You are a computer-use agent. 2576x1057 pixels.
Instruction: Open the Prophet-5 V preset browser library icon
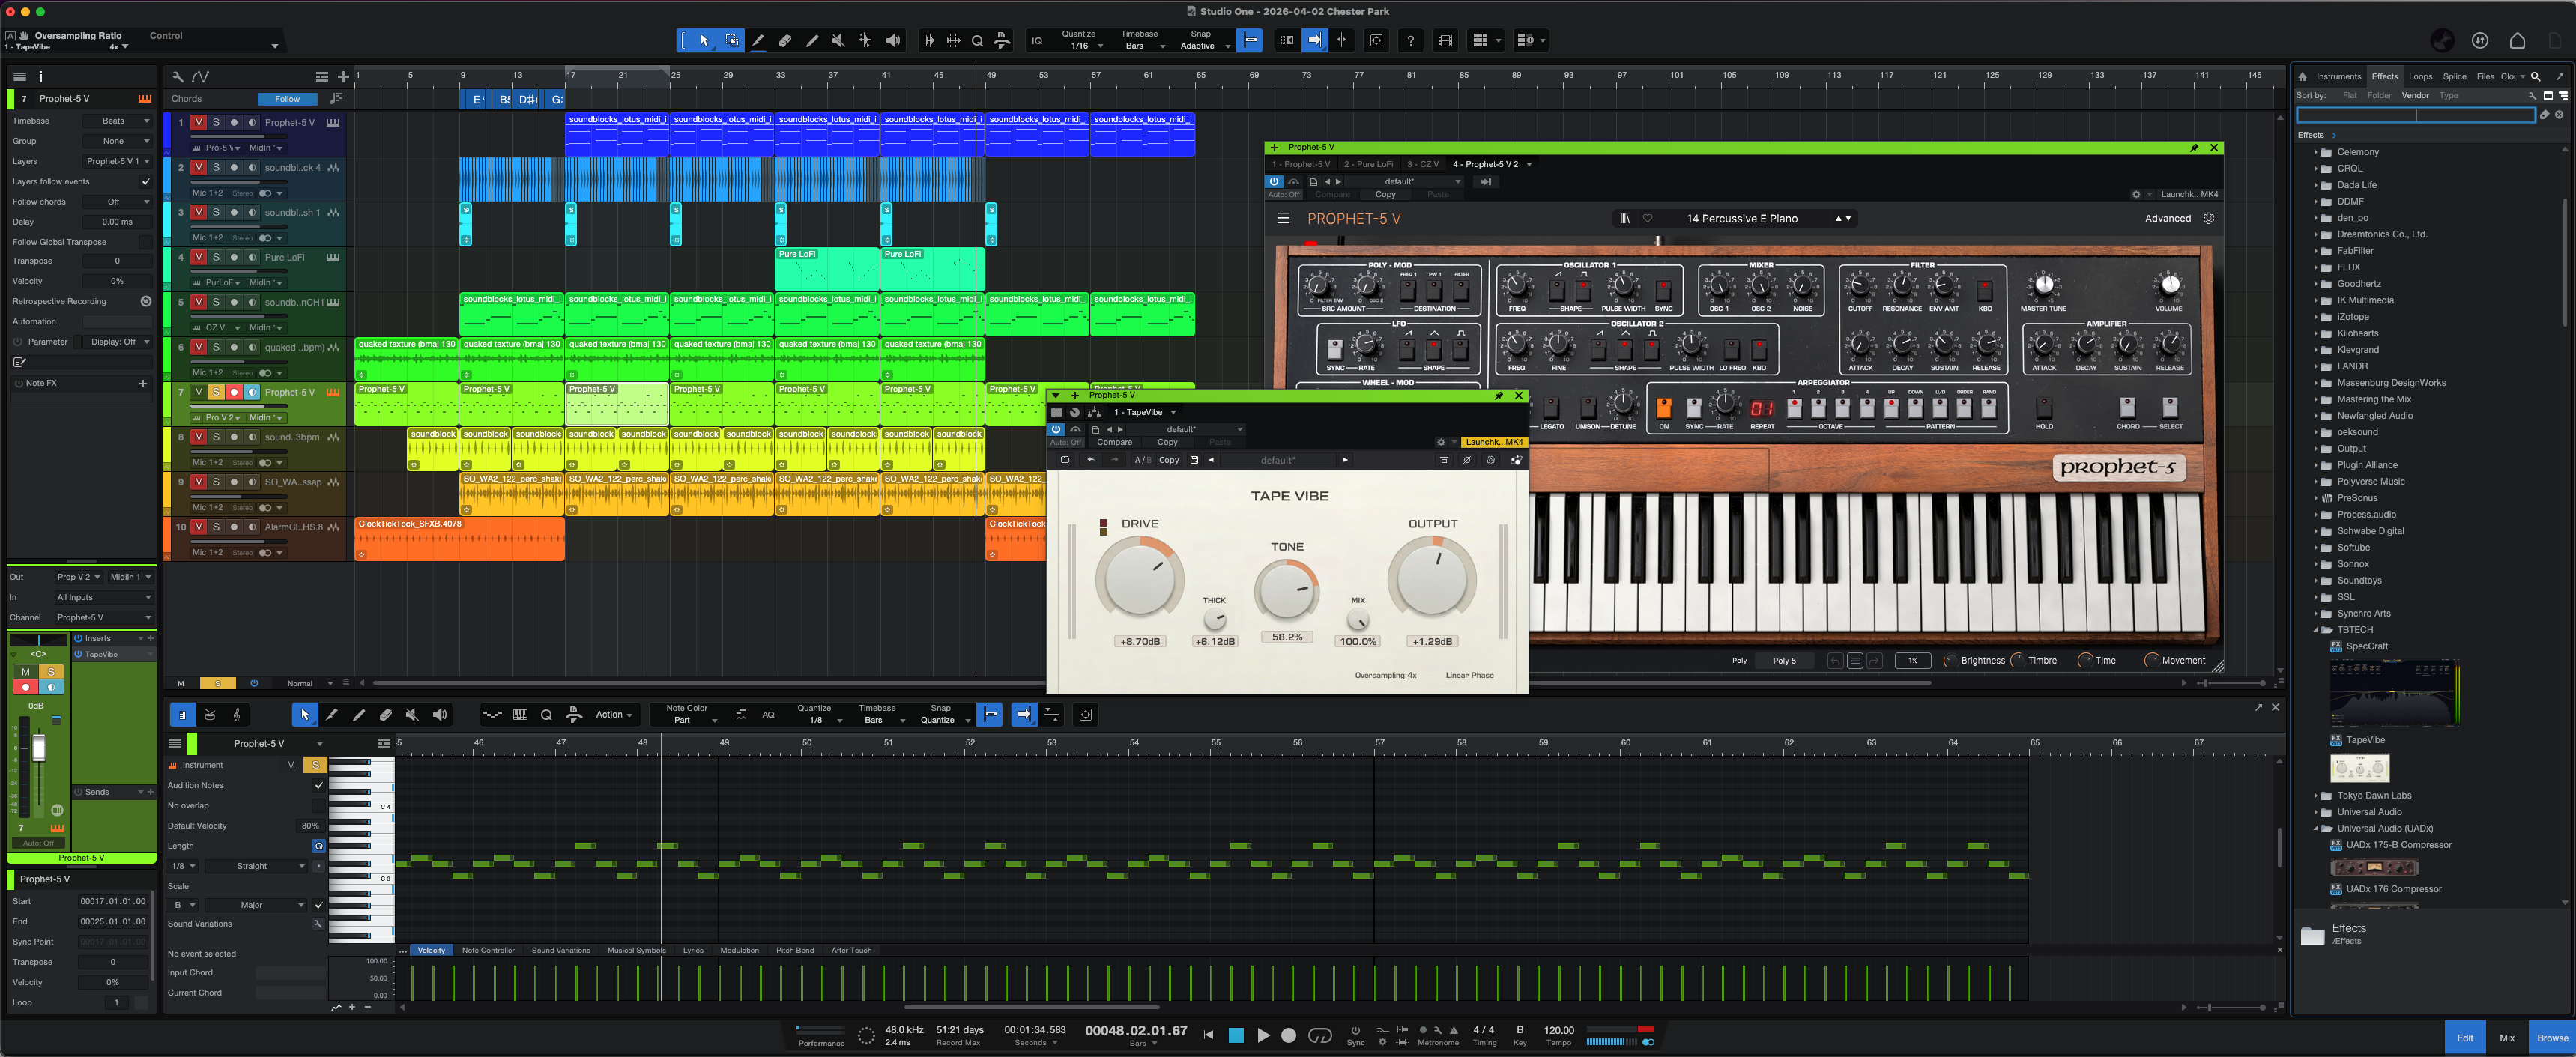click(x=1625, y=219)
